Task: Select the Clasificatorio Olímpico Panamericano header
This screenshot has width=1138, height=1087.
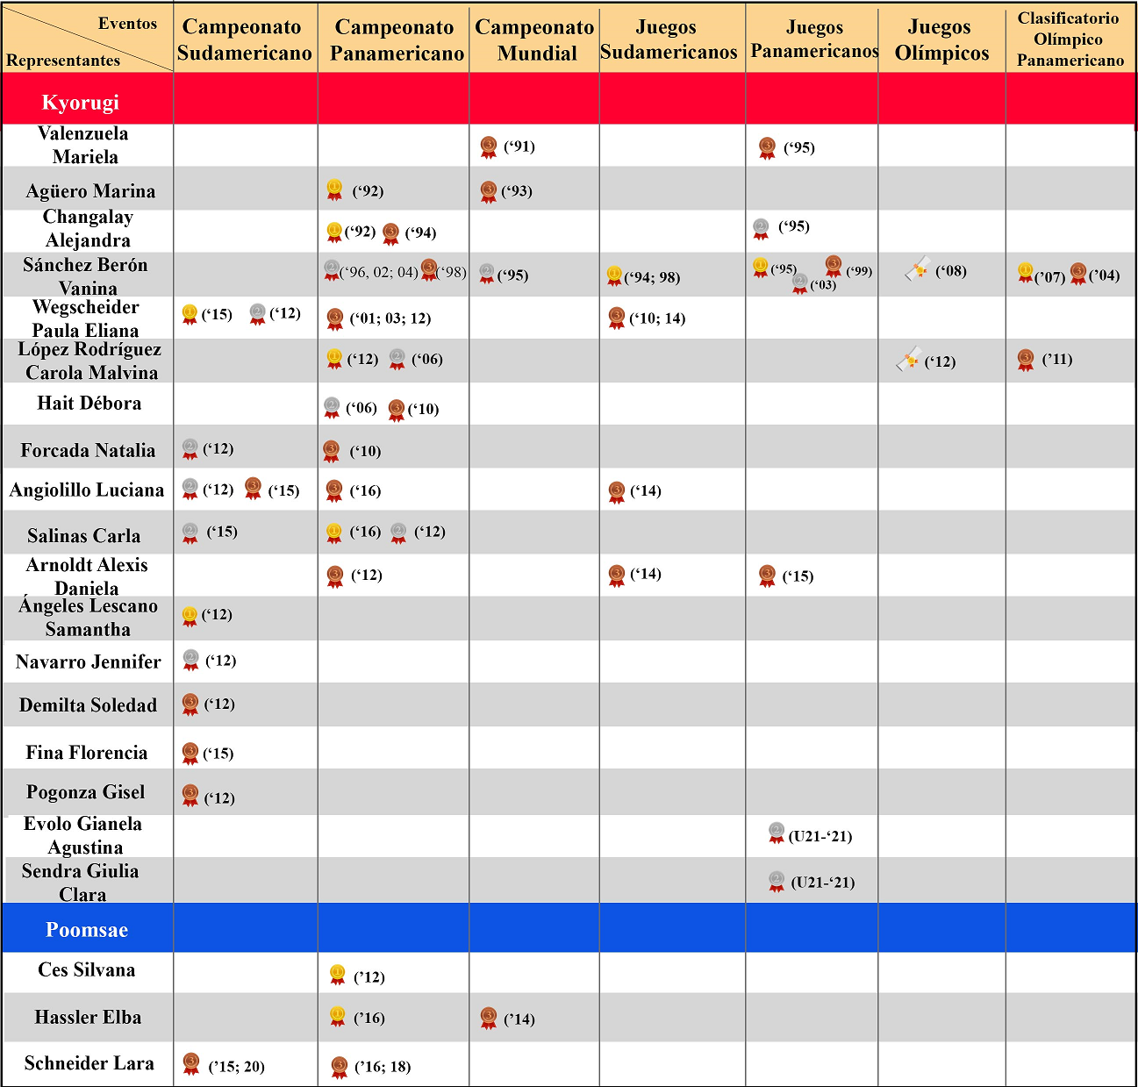Action: pyautogui.click(x=1070, y=39)
